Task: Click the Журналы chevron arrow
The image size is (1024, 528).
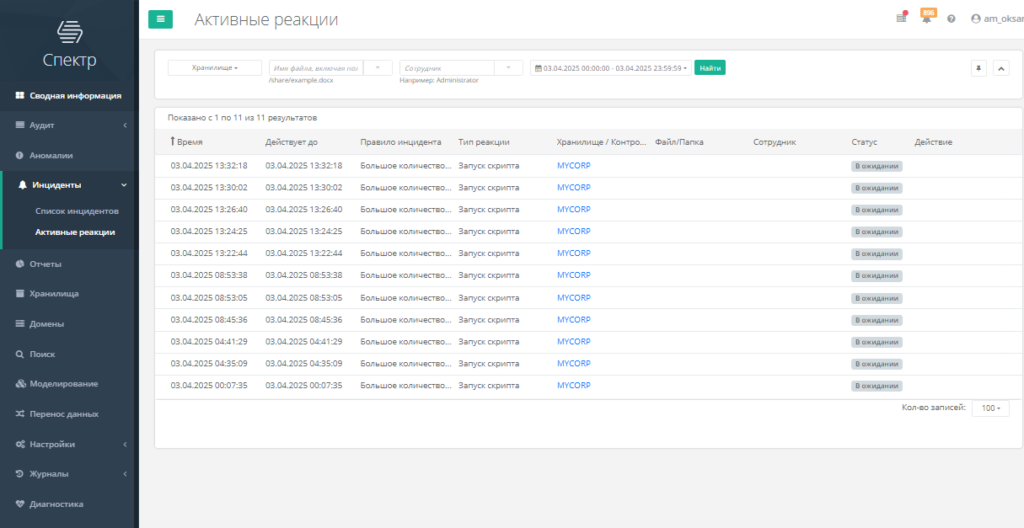Action: 125,474
